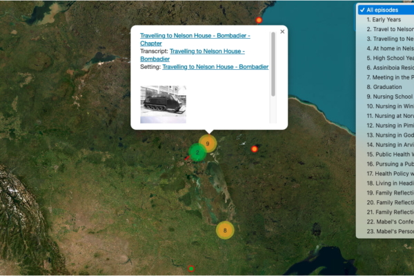
Task: Choose episode 17. Health Policy
Action: pyautogui.click(x=390, y=174)
